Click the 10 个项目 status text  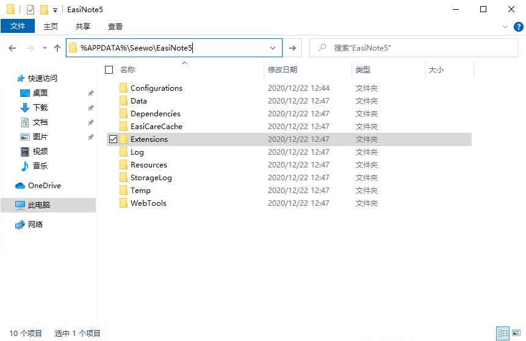coord(26,333)
